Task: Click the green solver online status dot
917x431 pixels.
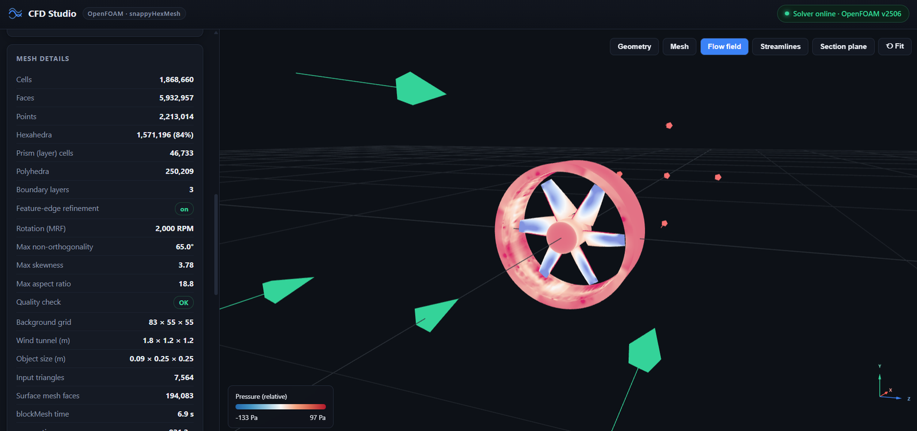Action: click(787, 14)
